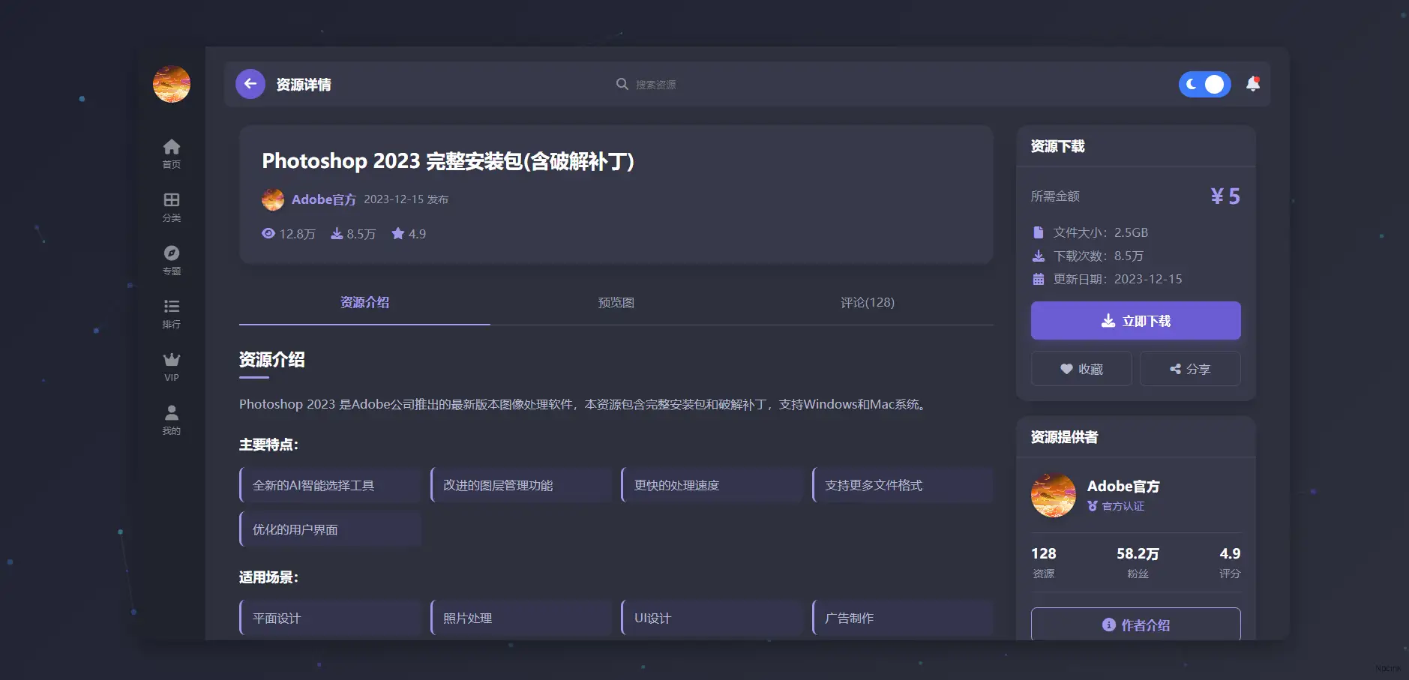
Task: Click the 立即下载 download button
Action: 1135,320
